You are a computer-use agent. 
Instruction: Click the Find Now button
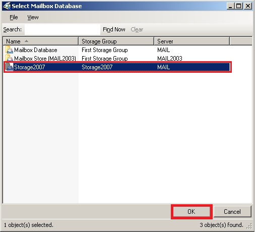point(114,29)
